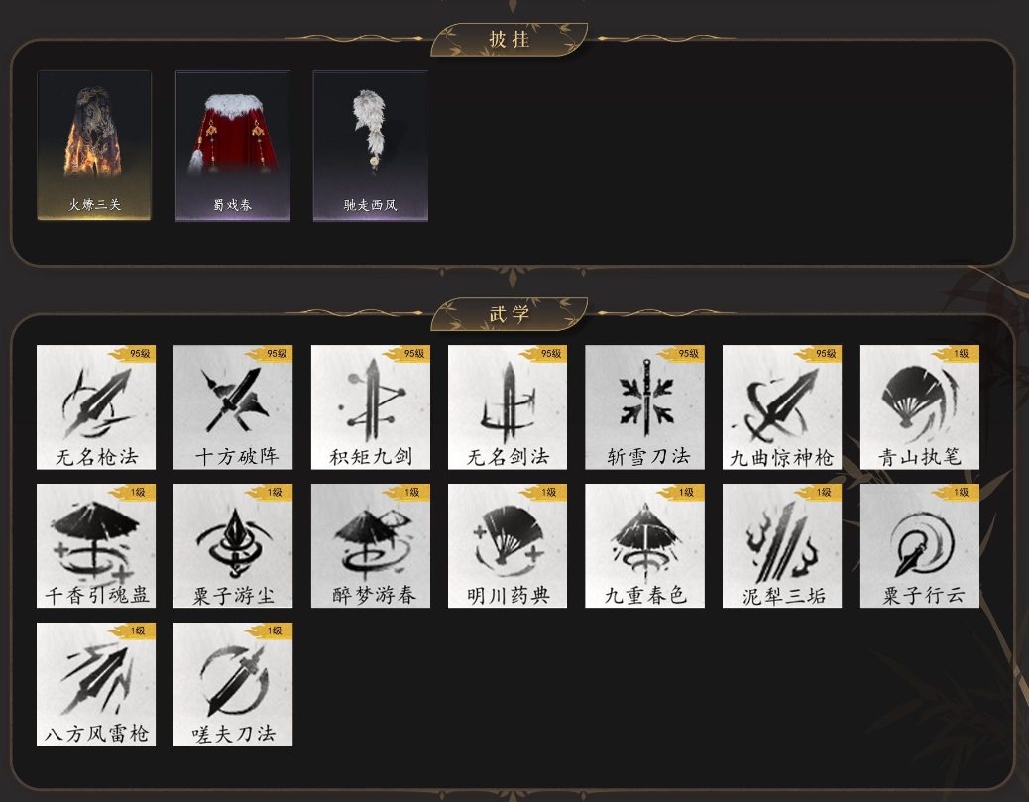Viewport: 1029px width, 802px height.
Task: Choose the 嗟夫刀法 blade icon
Action: (233, 684)
